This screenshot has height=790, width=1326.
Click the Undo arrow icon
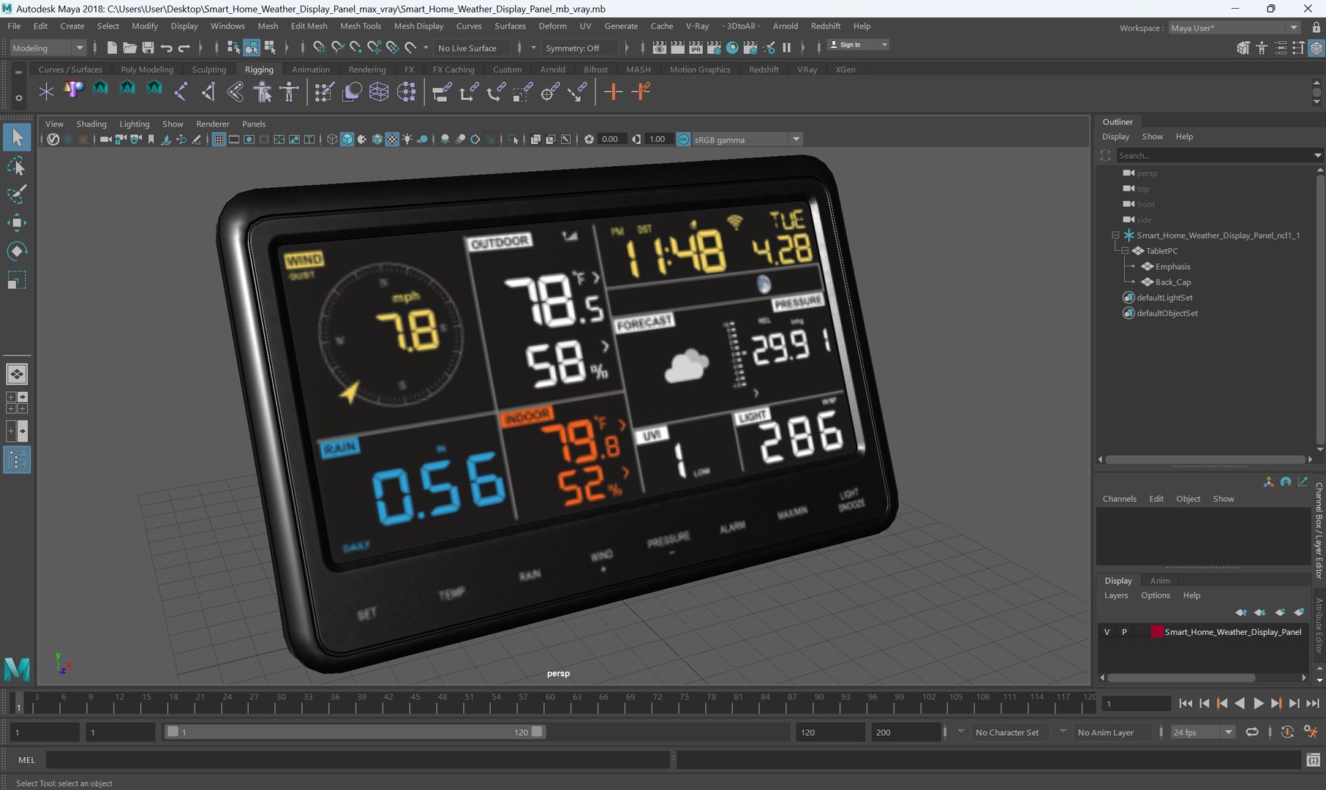[166, 48]
